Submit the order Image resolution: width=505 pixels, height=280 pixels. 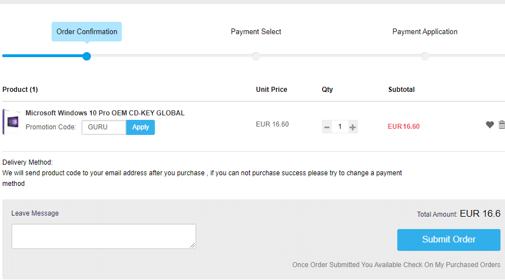click(449, 240)
